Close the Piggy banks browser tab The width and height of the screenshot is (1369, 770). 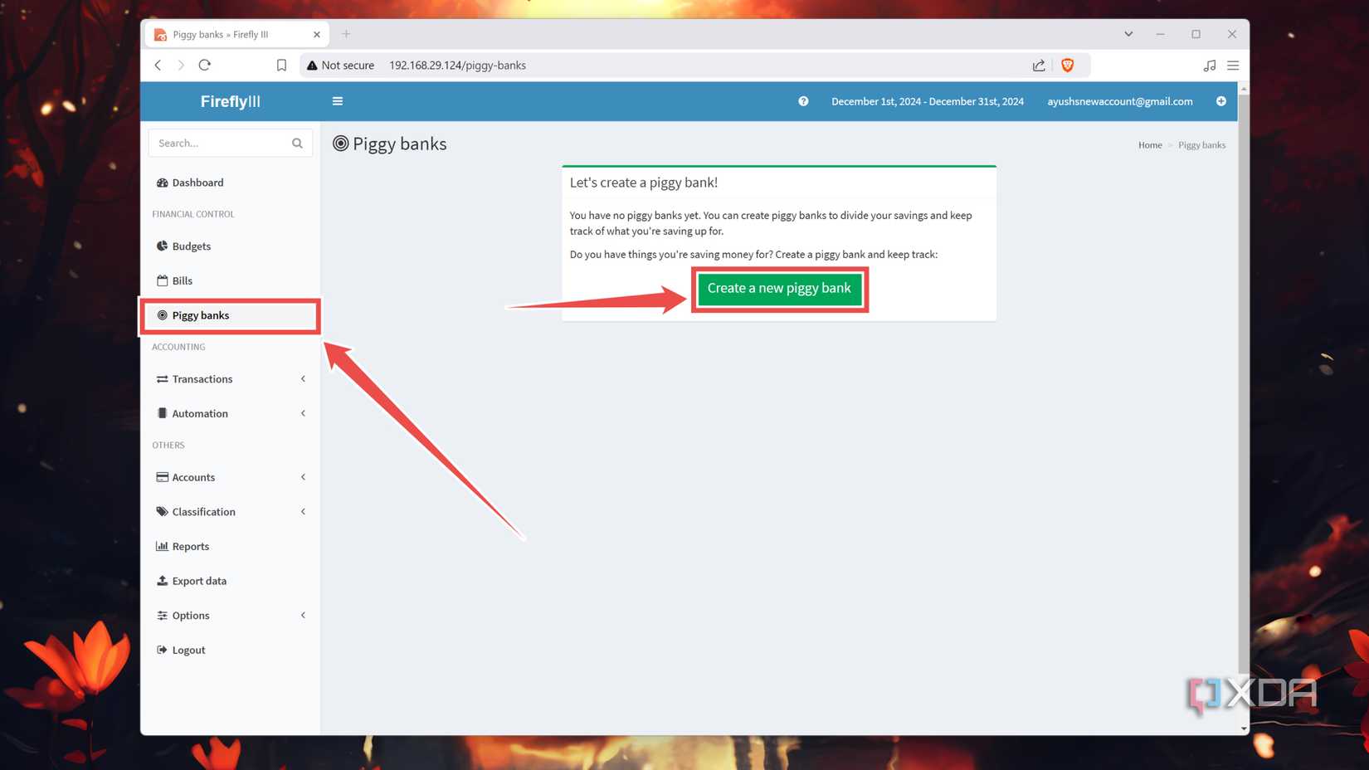point(316,34)
